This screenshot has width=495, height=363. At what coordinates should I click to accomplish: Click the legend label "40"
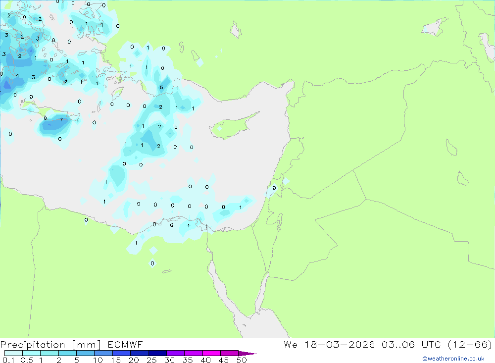pos(206,360)
